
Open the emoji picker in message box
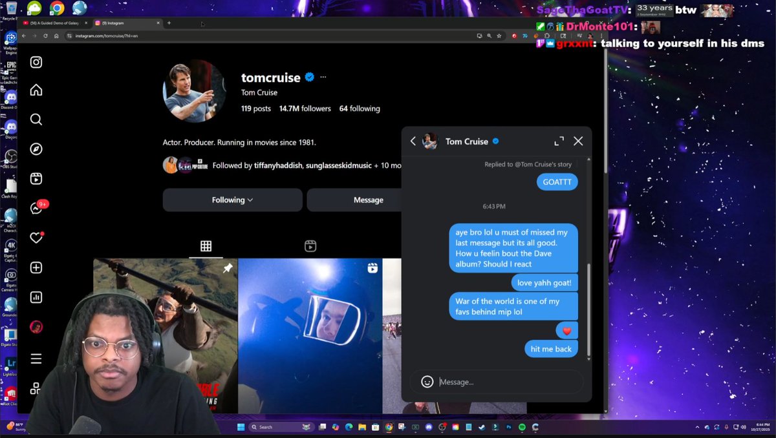(427, 382)
